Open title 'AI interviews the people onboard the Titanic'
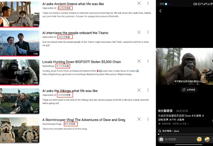Image resolution: width=213 pixels, height=146 pixels. tap(75, 33)
